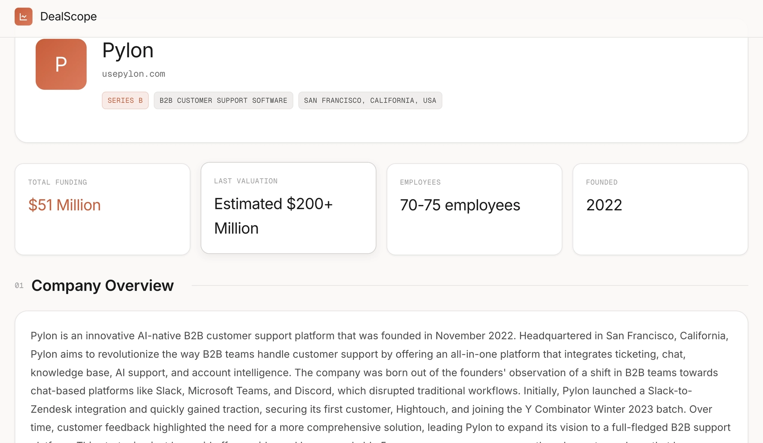The width and height of the screenshot is (763, 443).
Task: Click the 01 section number marker
Action: click(19, 286)
